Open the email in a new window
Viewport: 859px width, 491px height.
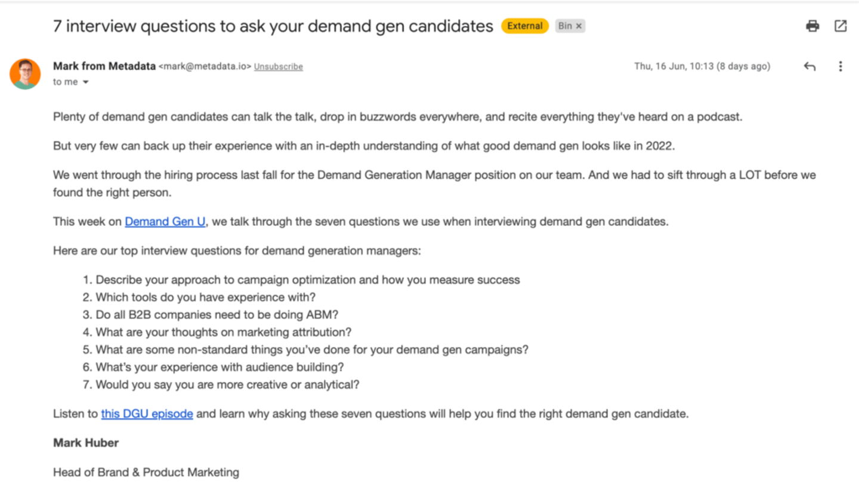click(x=841, y=26)
